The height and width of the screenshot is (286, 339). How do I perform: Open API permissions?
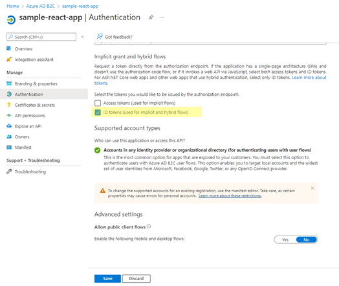[x=30, y=115]
